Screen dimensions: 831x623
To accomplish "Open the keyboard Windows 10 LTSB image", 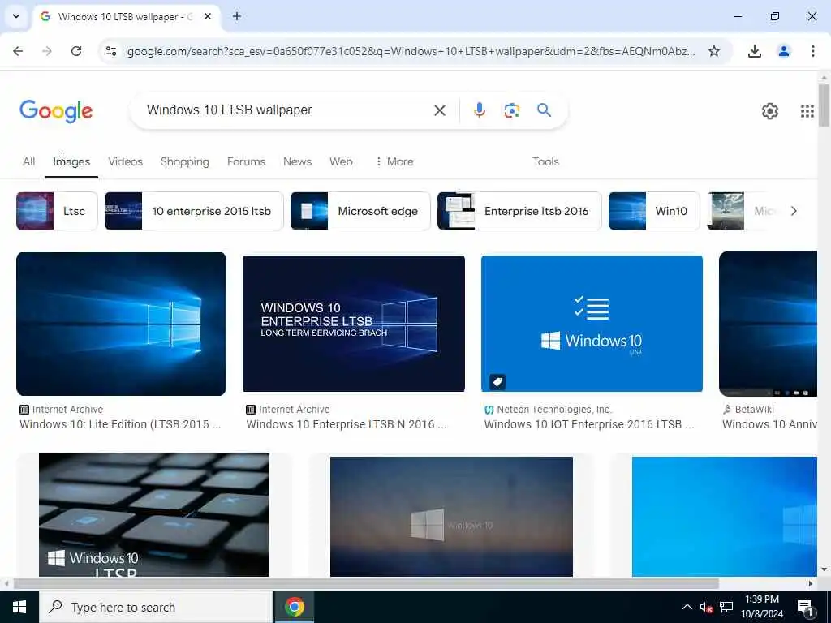I will point(153,515).
